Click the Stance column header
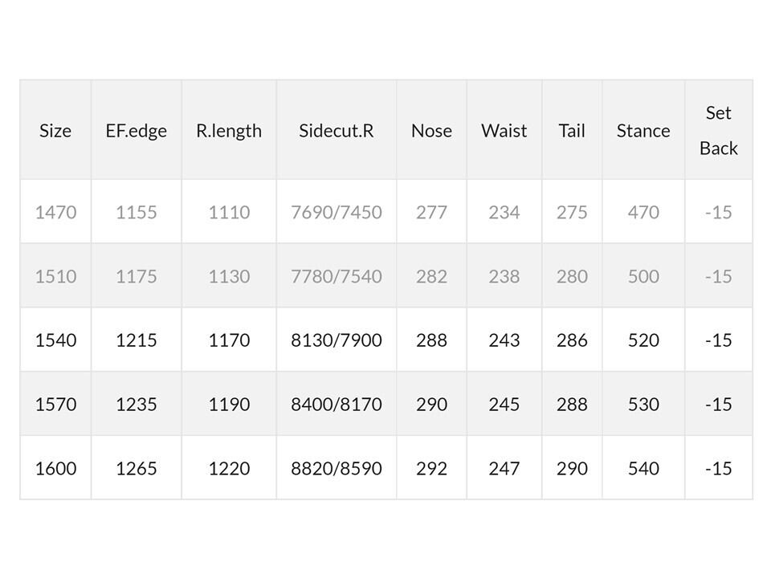Image resolution: width=771 pixels, height=578 pixels. (x=643, y=130)
